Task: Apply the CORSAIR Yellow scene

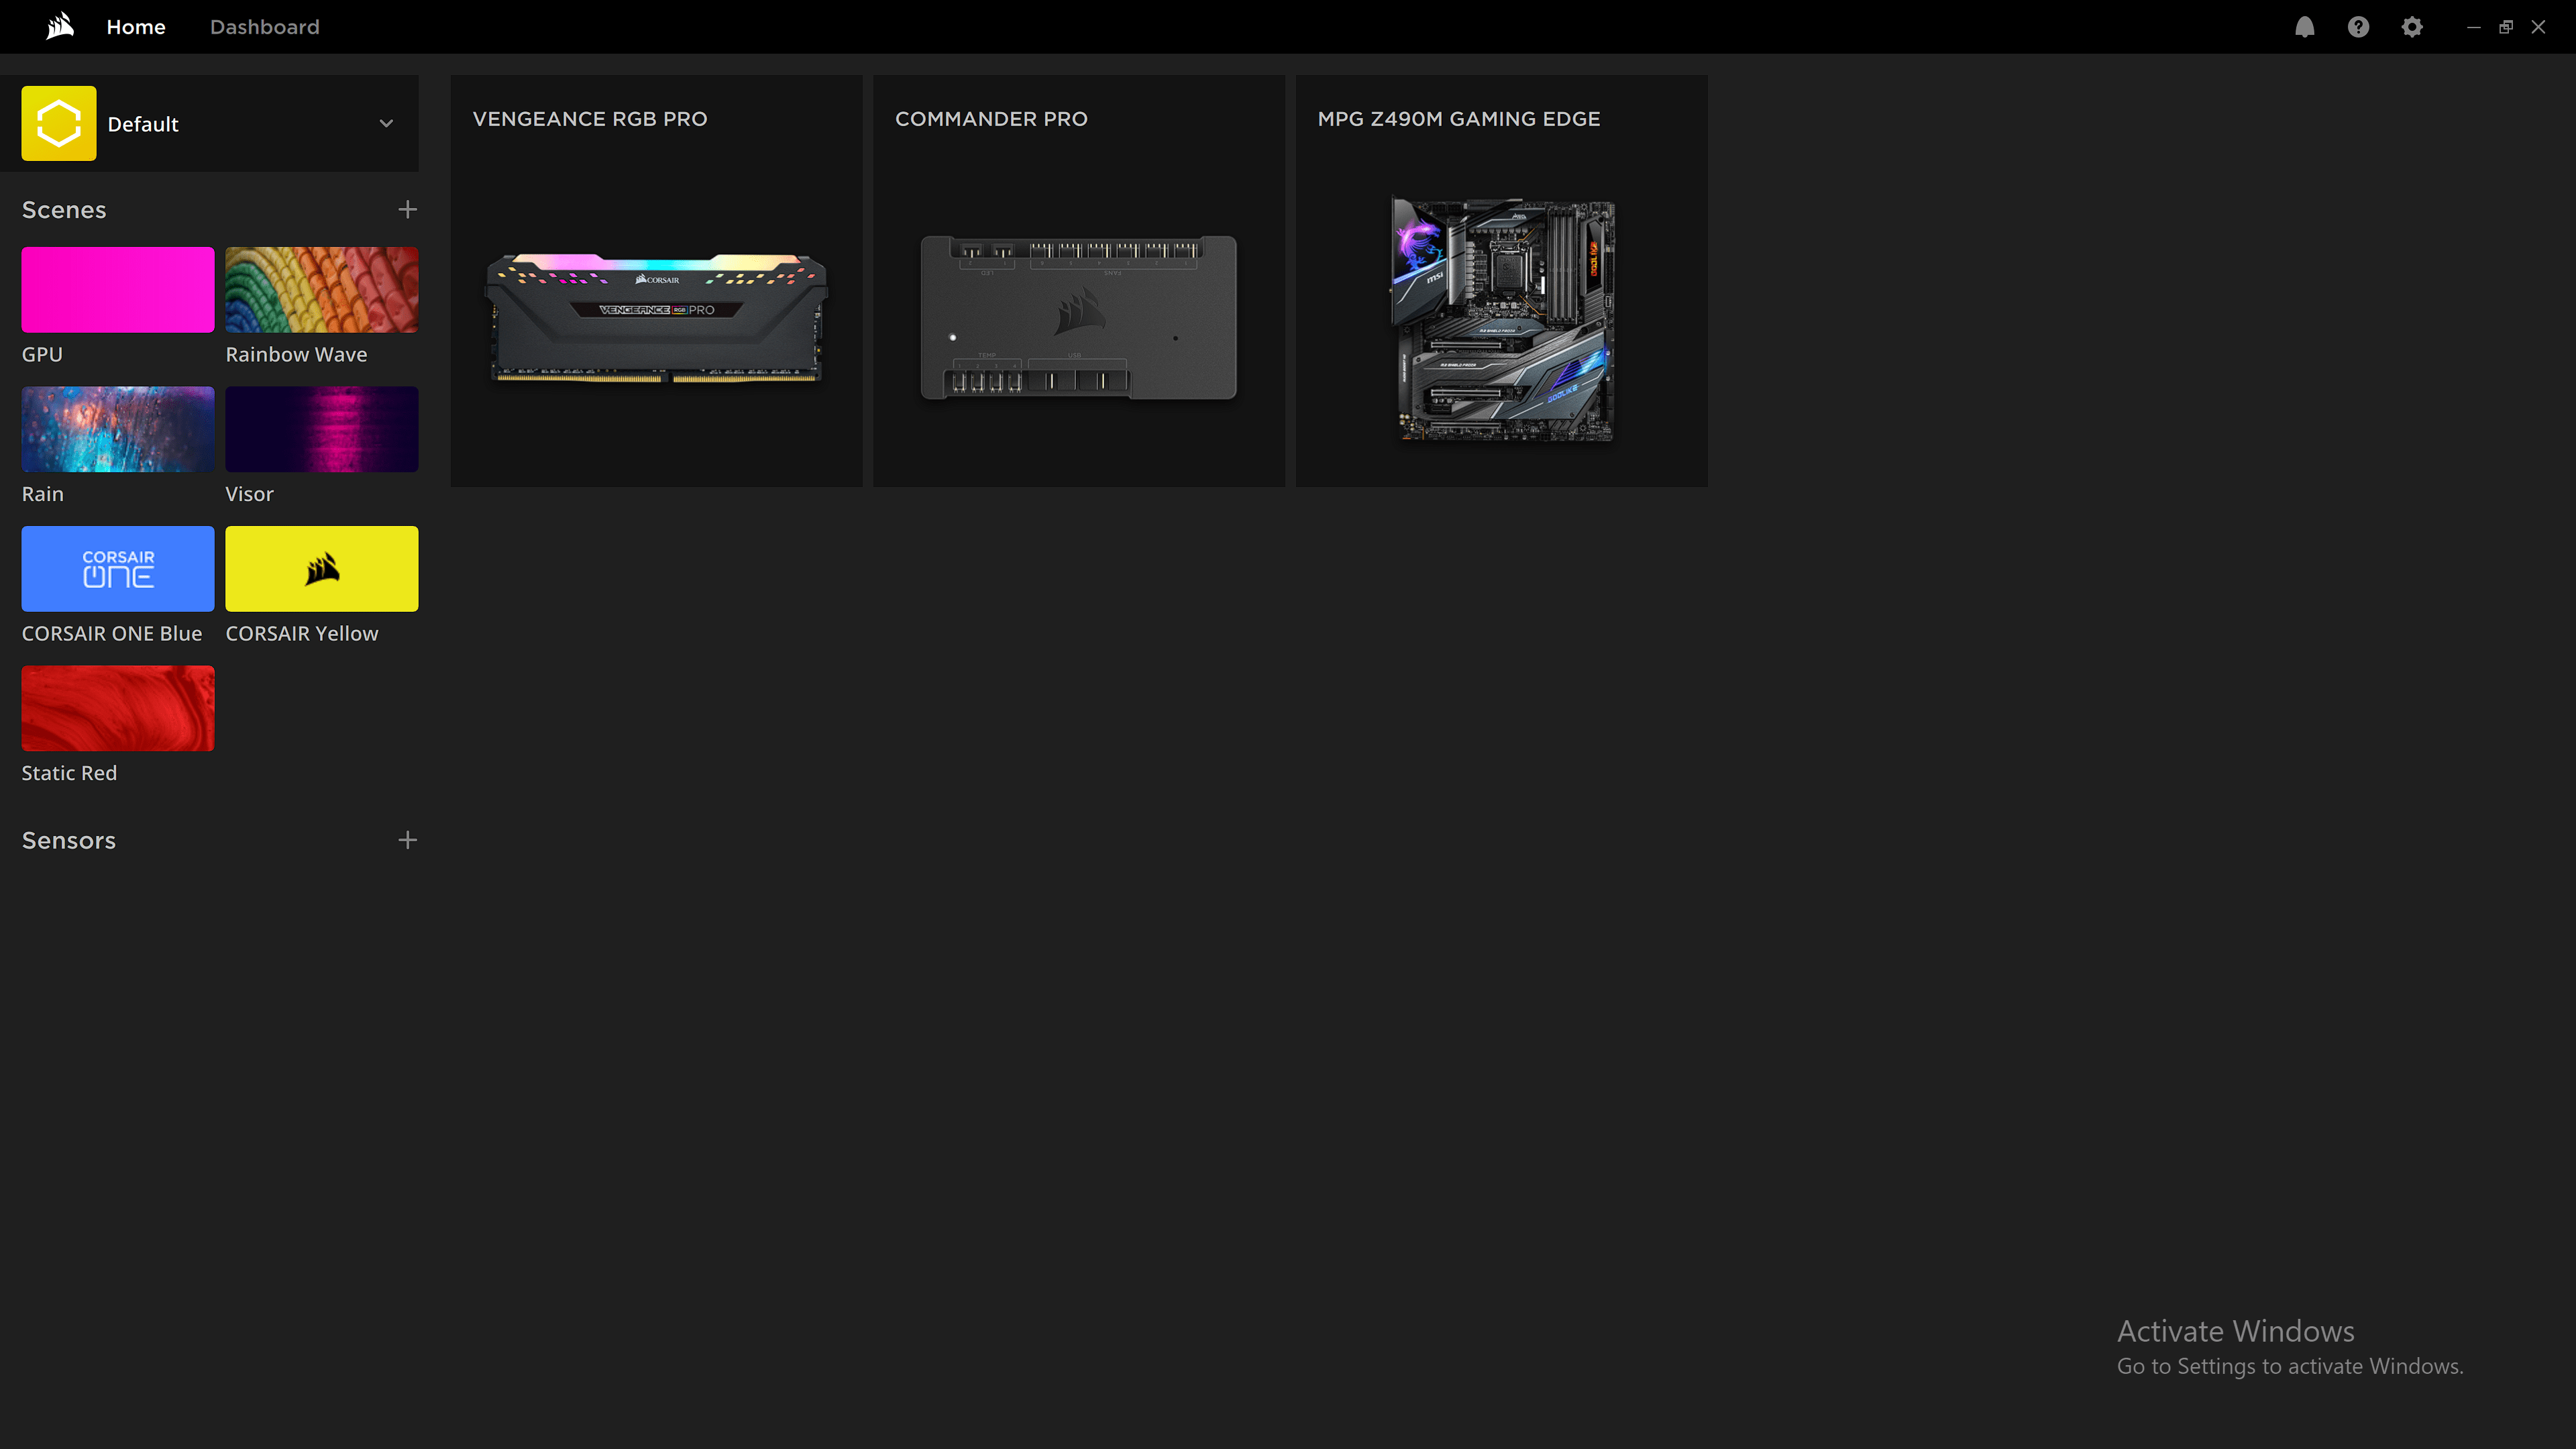Action: pyautogui.click(x=321, y=568)
